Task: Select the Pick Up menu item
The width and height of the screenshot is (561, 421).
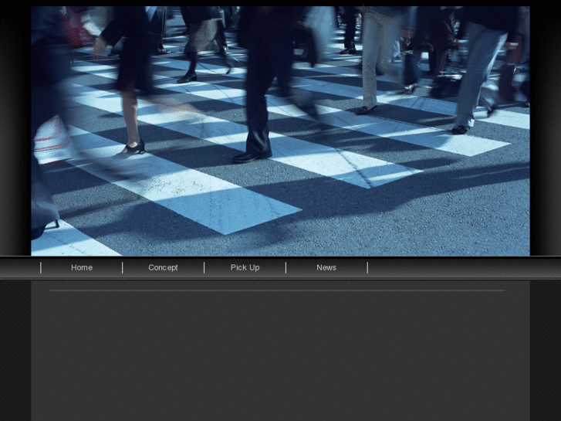Action: pos(245,267)
